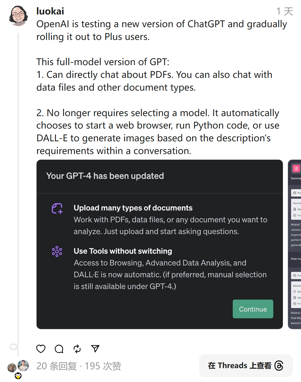Open the 1 天 timestamp link
301x382 pixels.
click(x=285, y=11)
